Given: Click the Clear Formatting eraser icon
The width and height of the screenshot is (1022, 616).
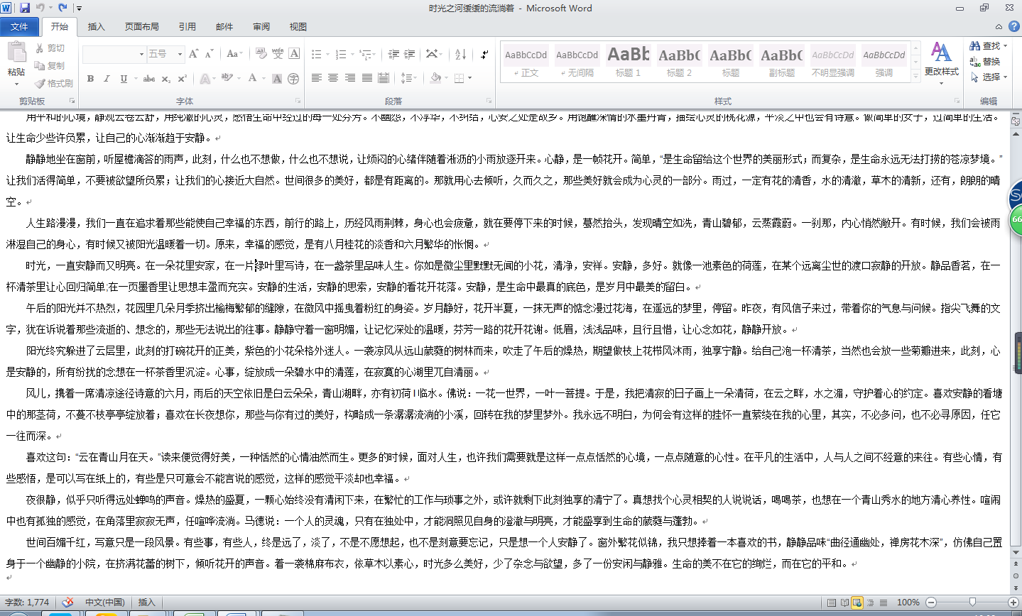Looking at the screenshot, I should click(261, 54).
